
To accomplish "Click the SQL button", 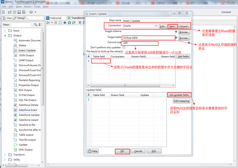I will (x=154, y=151).
